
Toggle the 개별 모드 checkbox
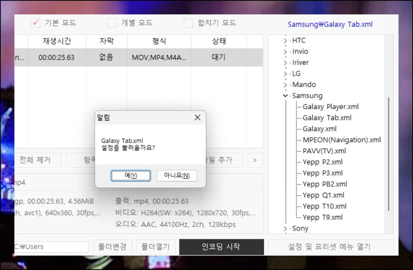click(x=112, y=23)
